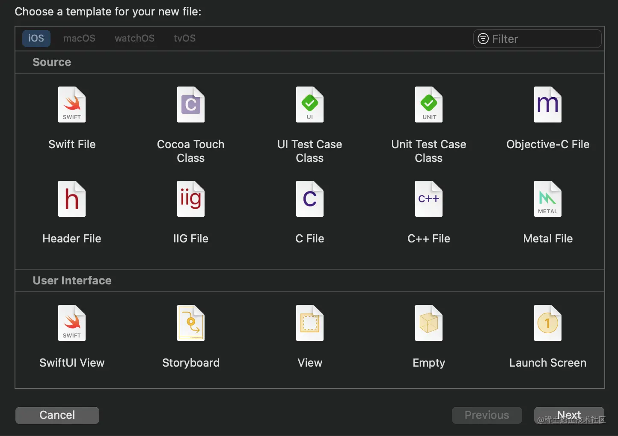Screen dimensions: 618x436
Task: Select the C File template icon
Action: point(310,199)
